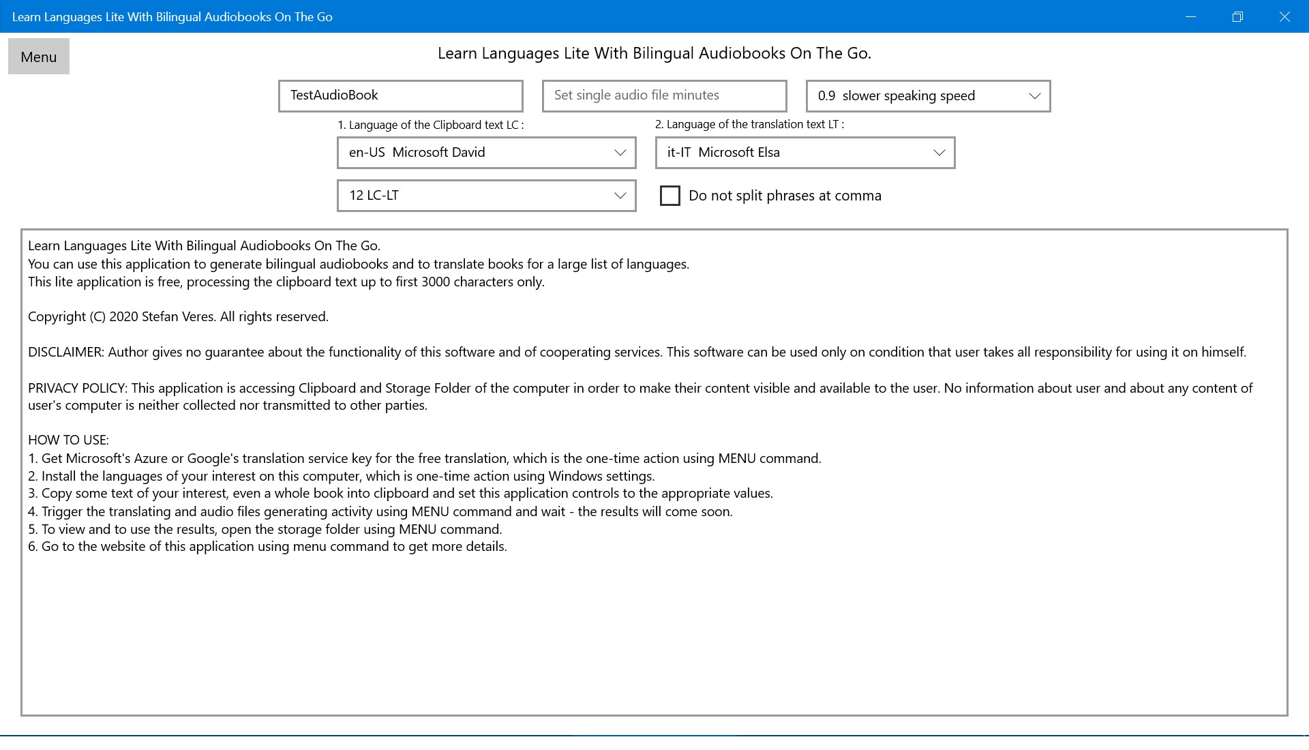Image resolution: width=1309 pixels, height=750 pixels.
Task: Focus the single audio file minutes field
Action: [x=664, y=95]
